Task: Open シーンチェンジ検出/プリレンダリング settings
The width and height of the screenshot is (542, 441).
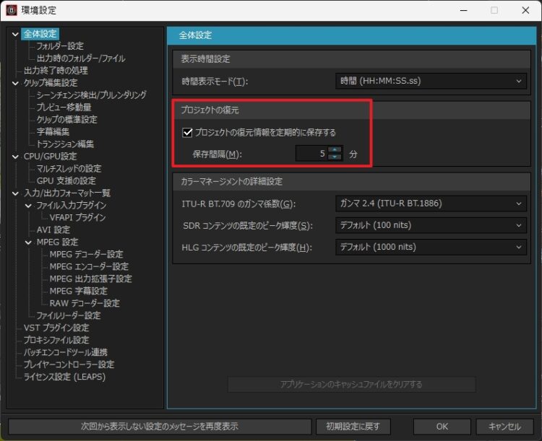Action: click(92, 95)
